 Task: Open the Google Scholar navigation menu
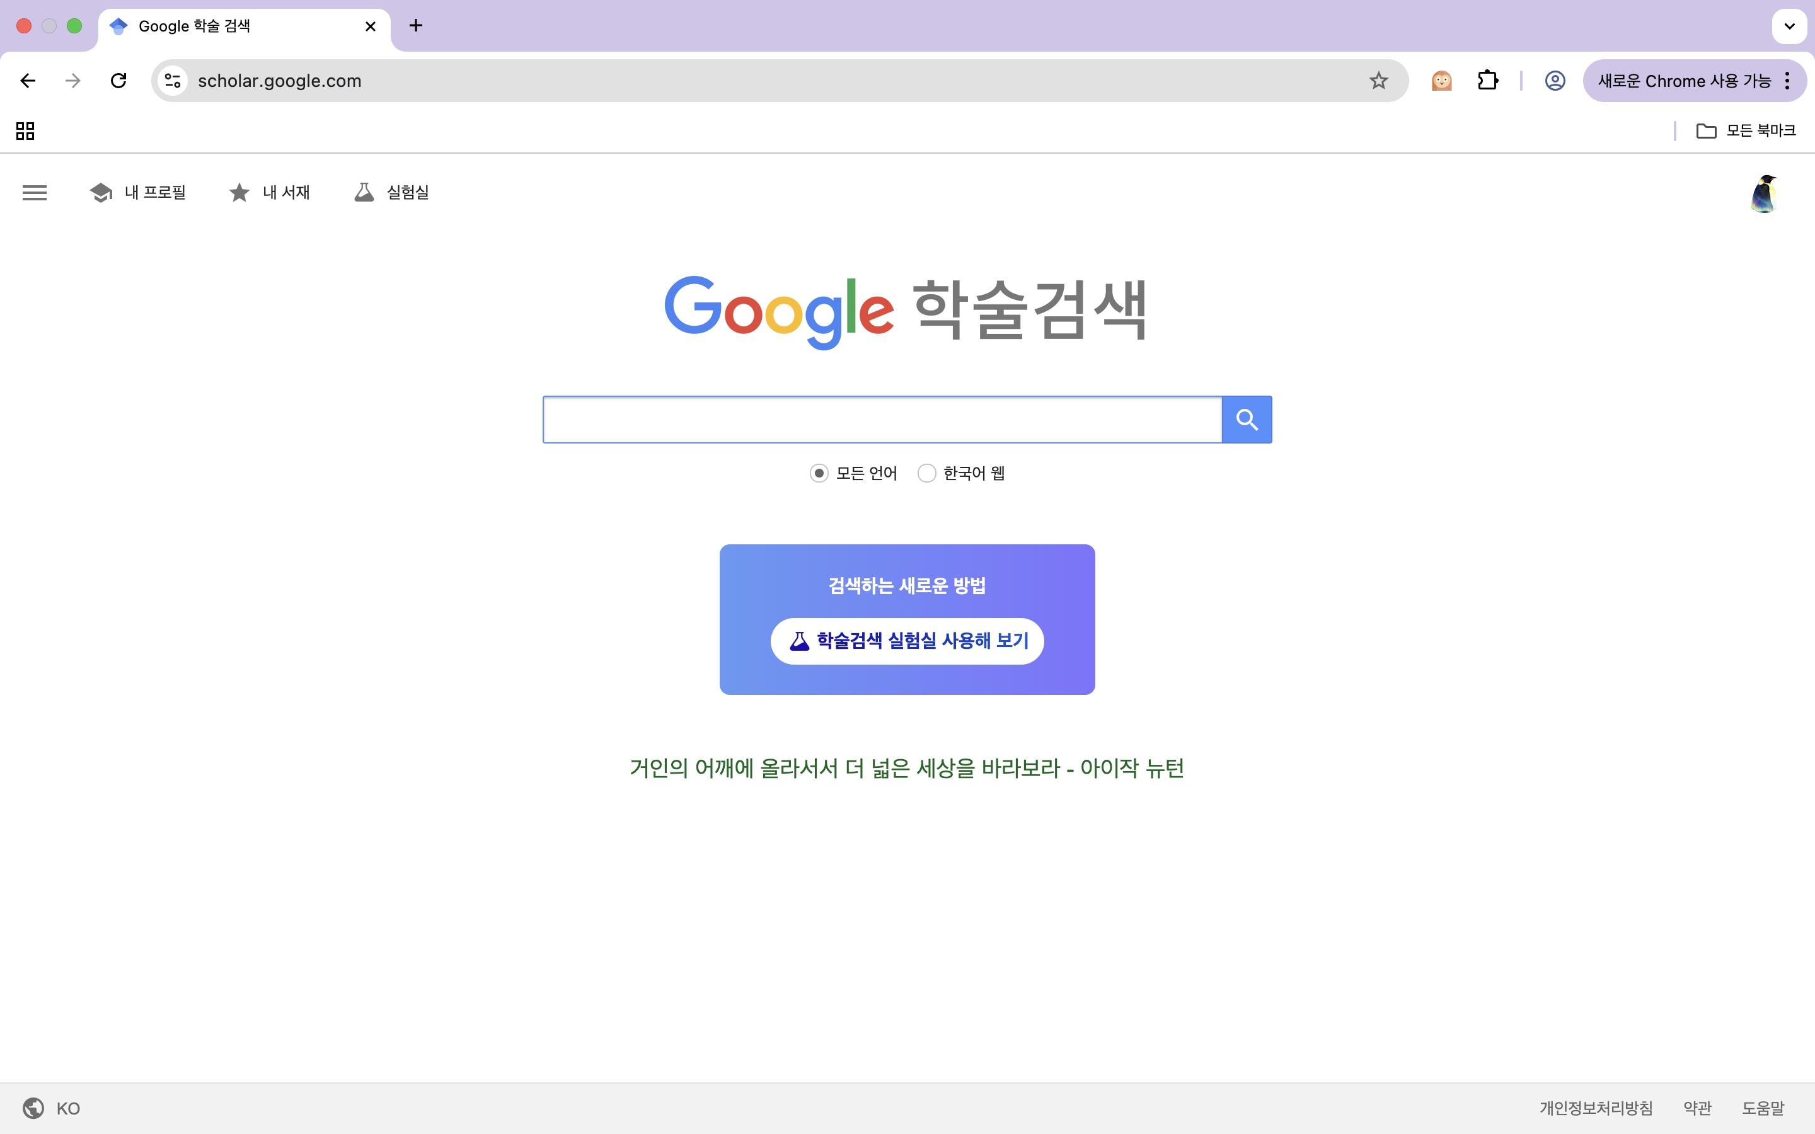tap(34, 192)
